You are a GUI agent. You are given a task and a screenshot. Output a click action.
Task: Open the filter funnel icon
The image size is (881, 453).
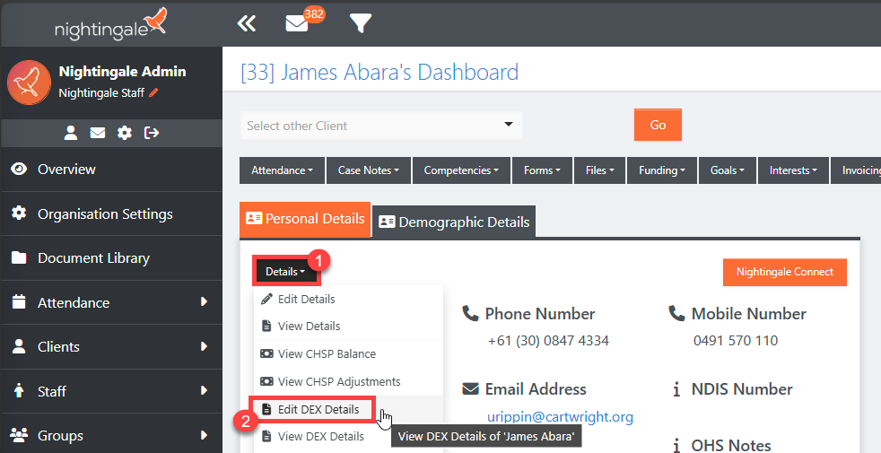tap(360, 23)
